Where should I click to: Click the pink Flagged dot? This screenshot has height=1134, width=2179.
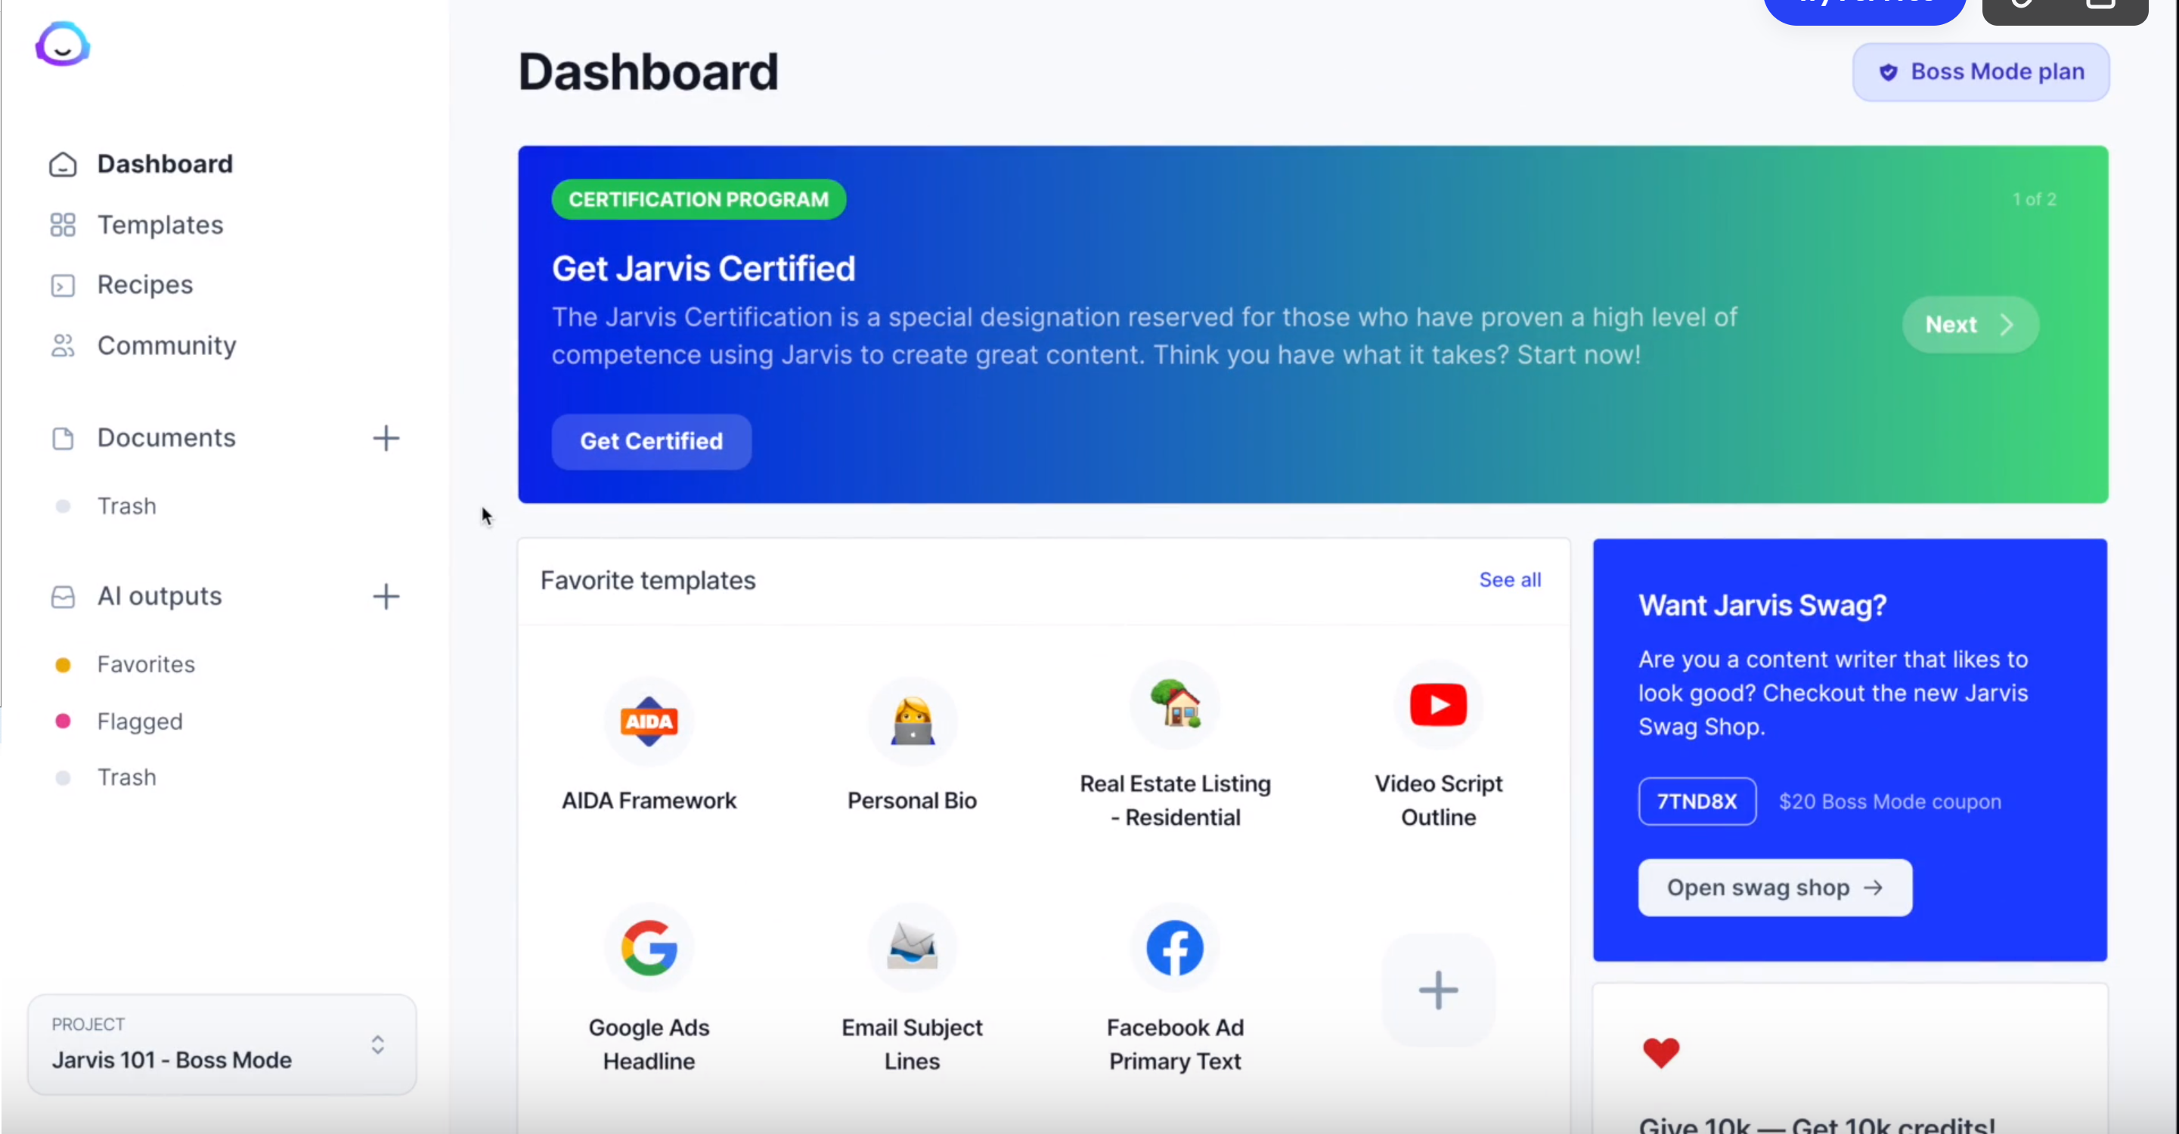click(x=63, y=721)
